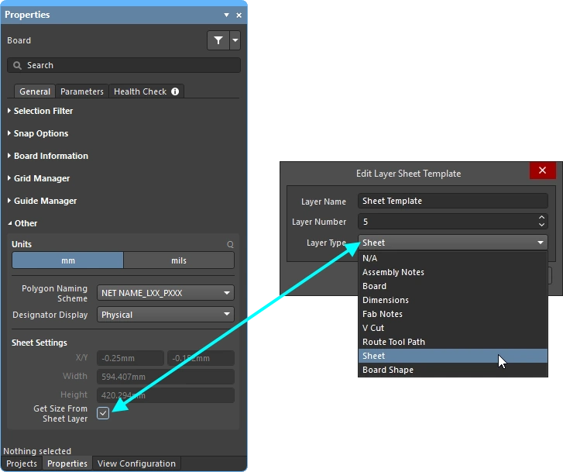Expand the Grid Manager section

point(39,178)
